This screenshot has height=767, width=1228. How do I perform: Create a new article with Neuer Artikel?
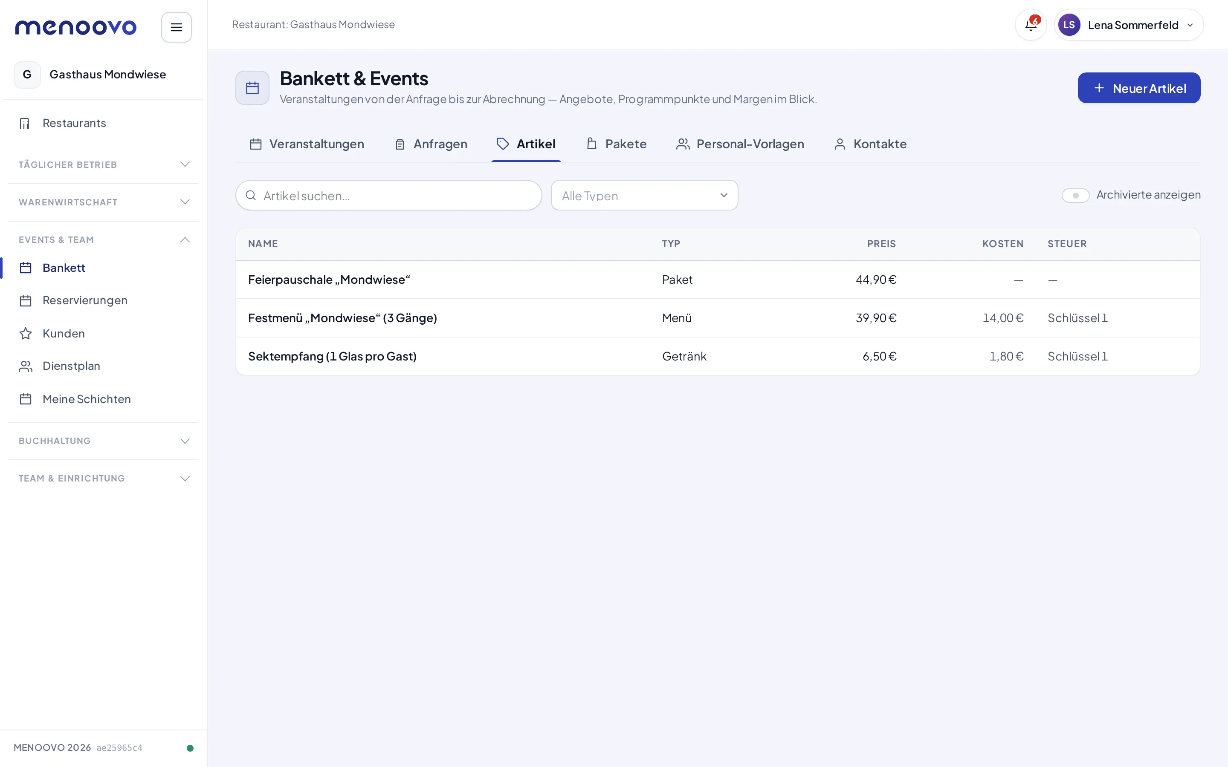1139,88
